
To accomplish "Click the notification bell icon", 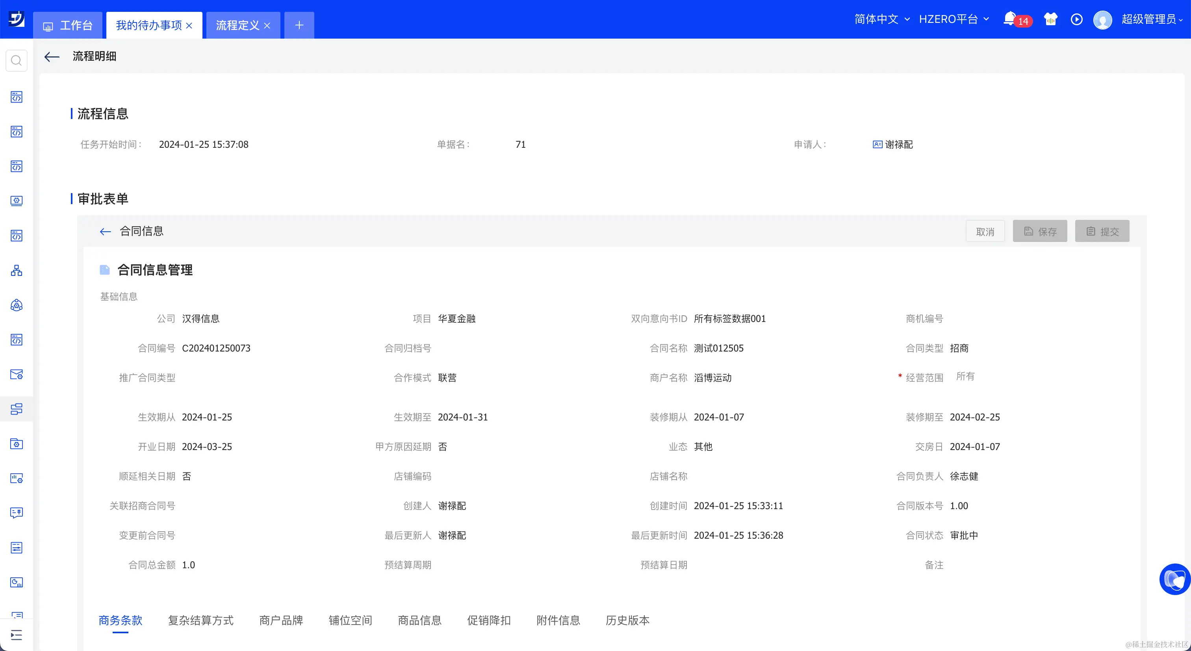I will 1010,19.
